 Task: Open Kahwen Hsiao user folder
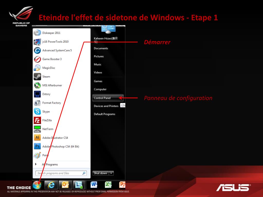tap(106, 40)
